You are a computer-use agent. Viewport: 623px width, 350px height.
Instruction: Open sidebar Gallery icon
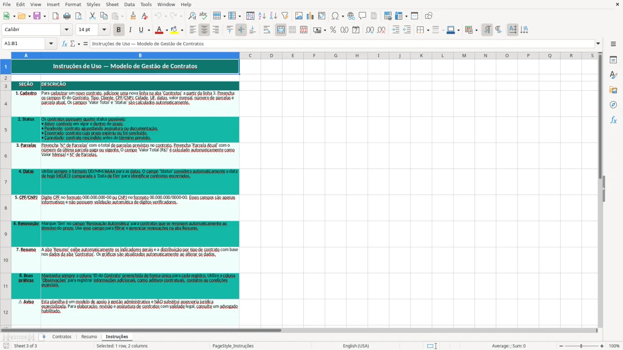pyautogui.click(x=613, y=90)
